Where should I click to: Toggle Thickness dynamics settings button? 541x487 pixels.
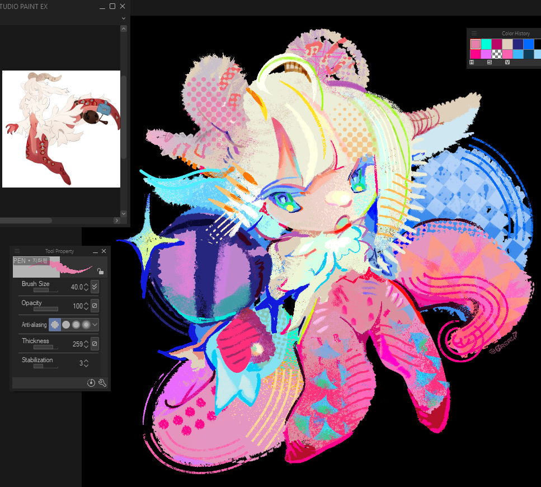click(x=95, y=344)
